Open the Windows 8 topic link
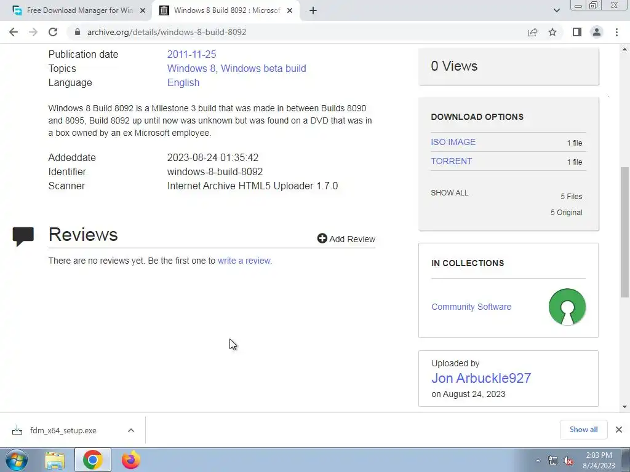The height and width of the screenshot is (472, 630). [191, 68]
